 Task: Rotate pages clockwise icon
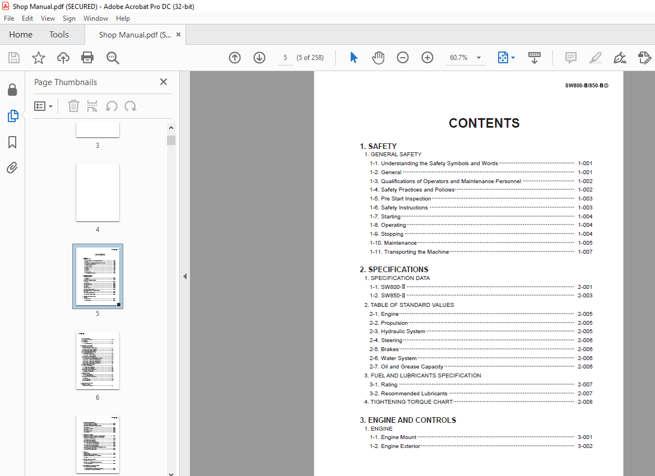[x=131, y=106]
